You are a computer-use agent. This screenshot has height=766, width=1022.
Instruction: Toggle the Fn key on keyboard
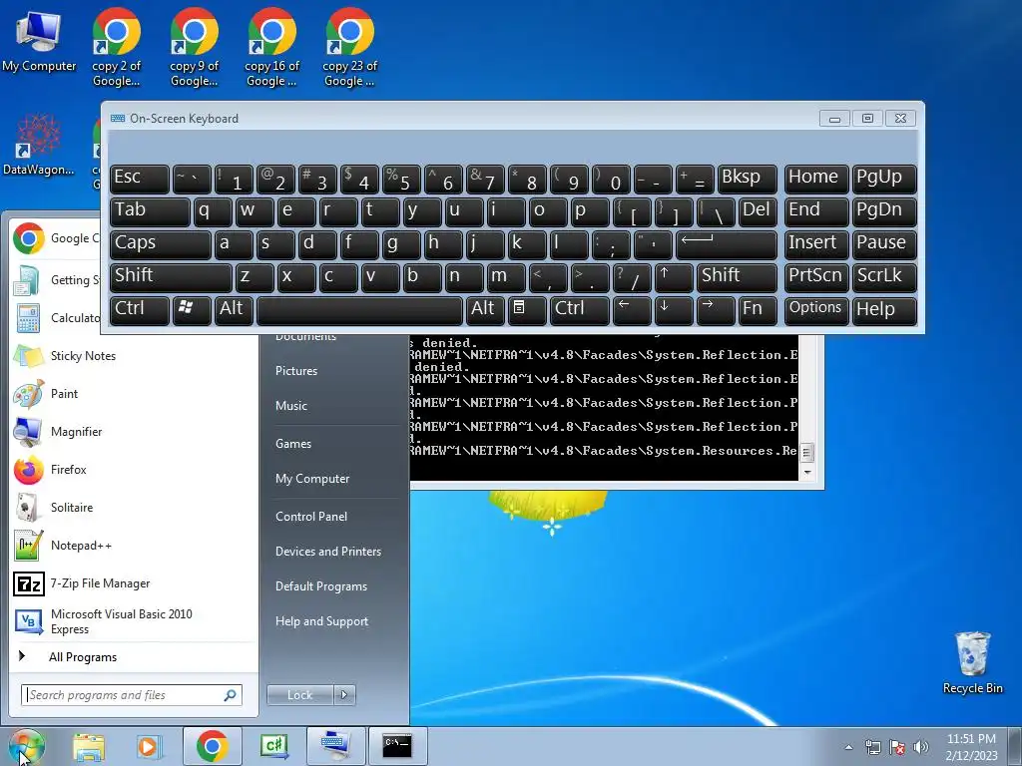[x=758, y=310]
